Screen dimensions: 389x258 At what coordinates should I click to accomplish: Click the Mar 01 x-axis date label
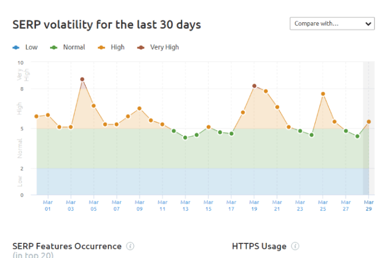(x=48, y=205)
